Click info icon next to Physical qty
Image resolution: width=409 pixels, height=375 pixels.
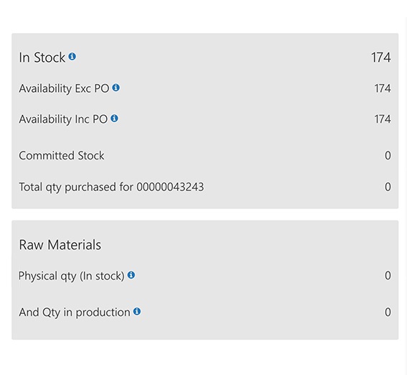pyautogui.click(x=131, y=274)
